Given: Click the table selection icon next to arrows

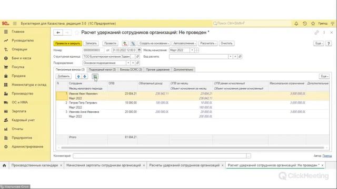Looking at the screenshot, I should pos(95,76).
